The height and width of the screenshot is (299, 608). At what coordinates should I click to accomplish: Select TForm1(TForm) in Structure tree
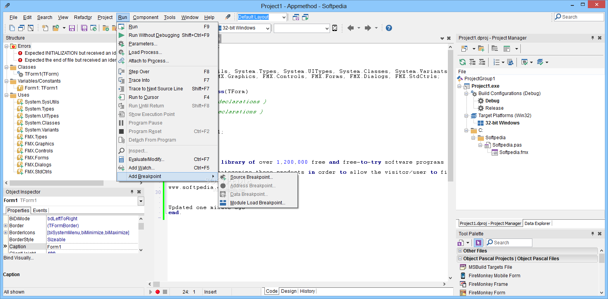[42, 74]
